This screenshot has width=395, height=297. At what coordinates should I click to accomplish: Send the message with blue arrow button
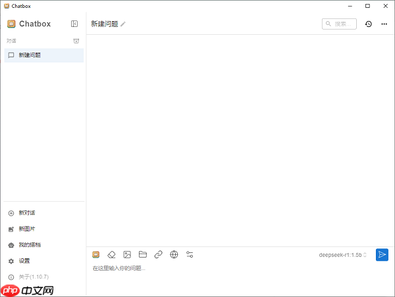point(382,255)
